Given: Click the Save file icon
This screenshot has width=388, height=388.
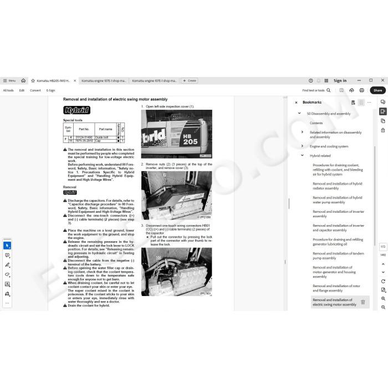Looking at the screenshot, I should (x=341, y=90).
